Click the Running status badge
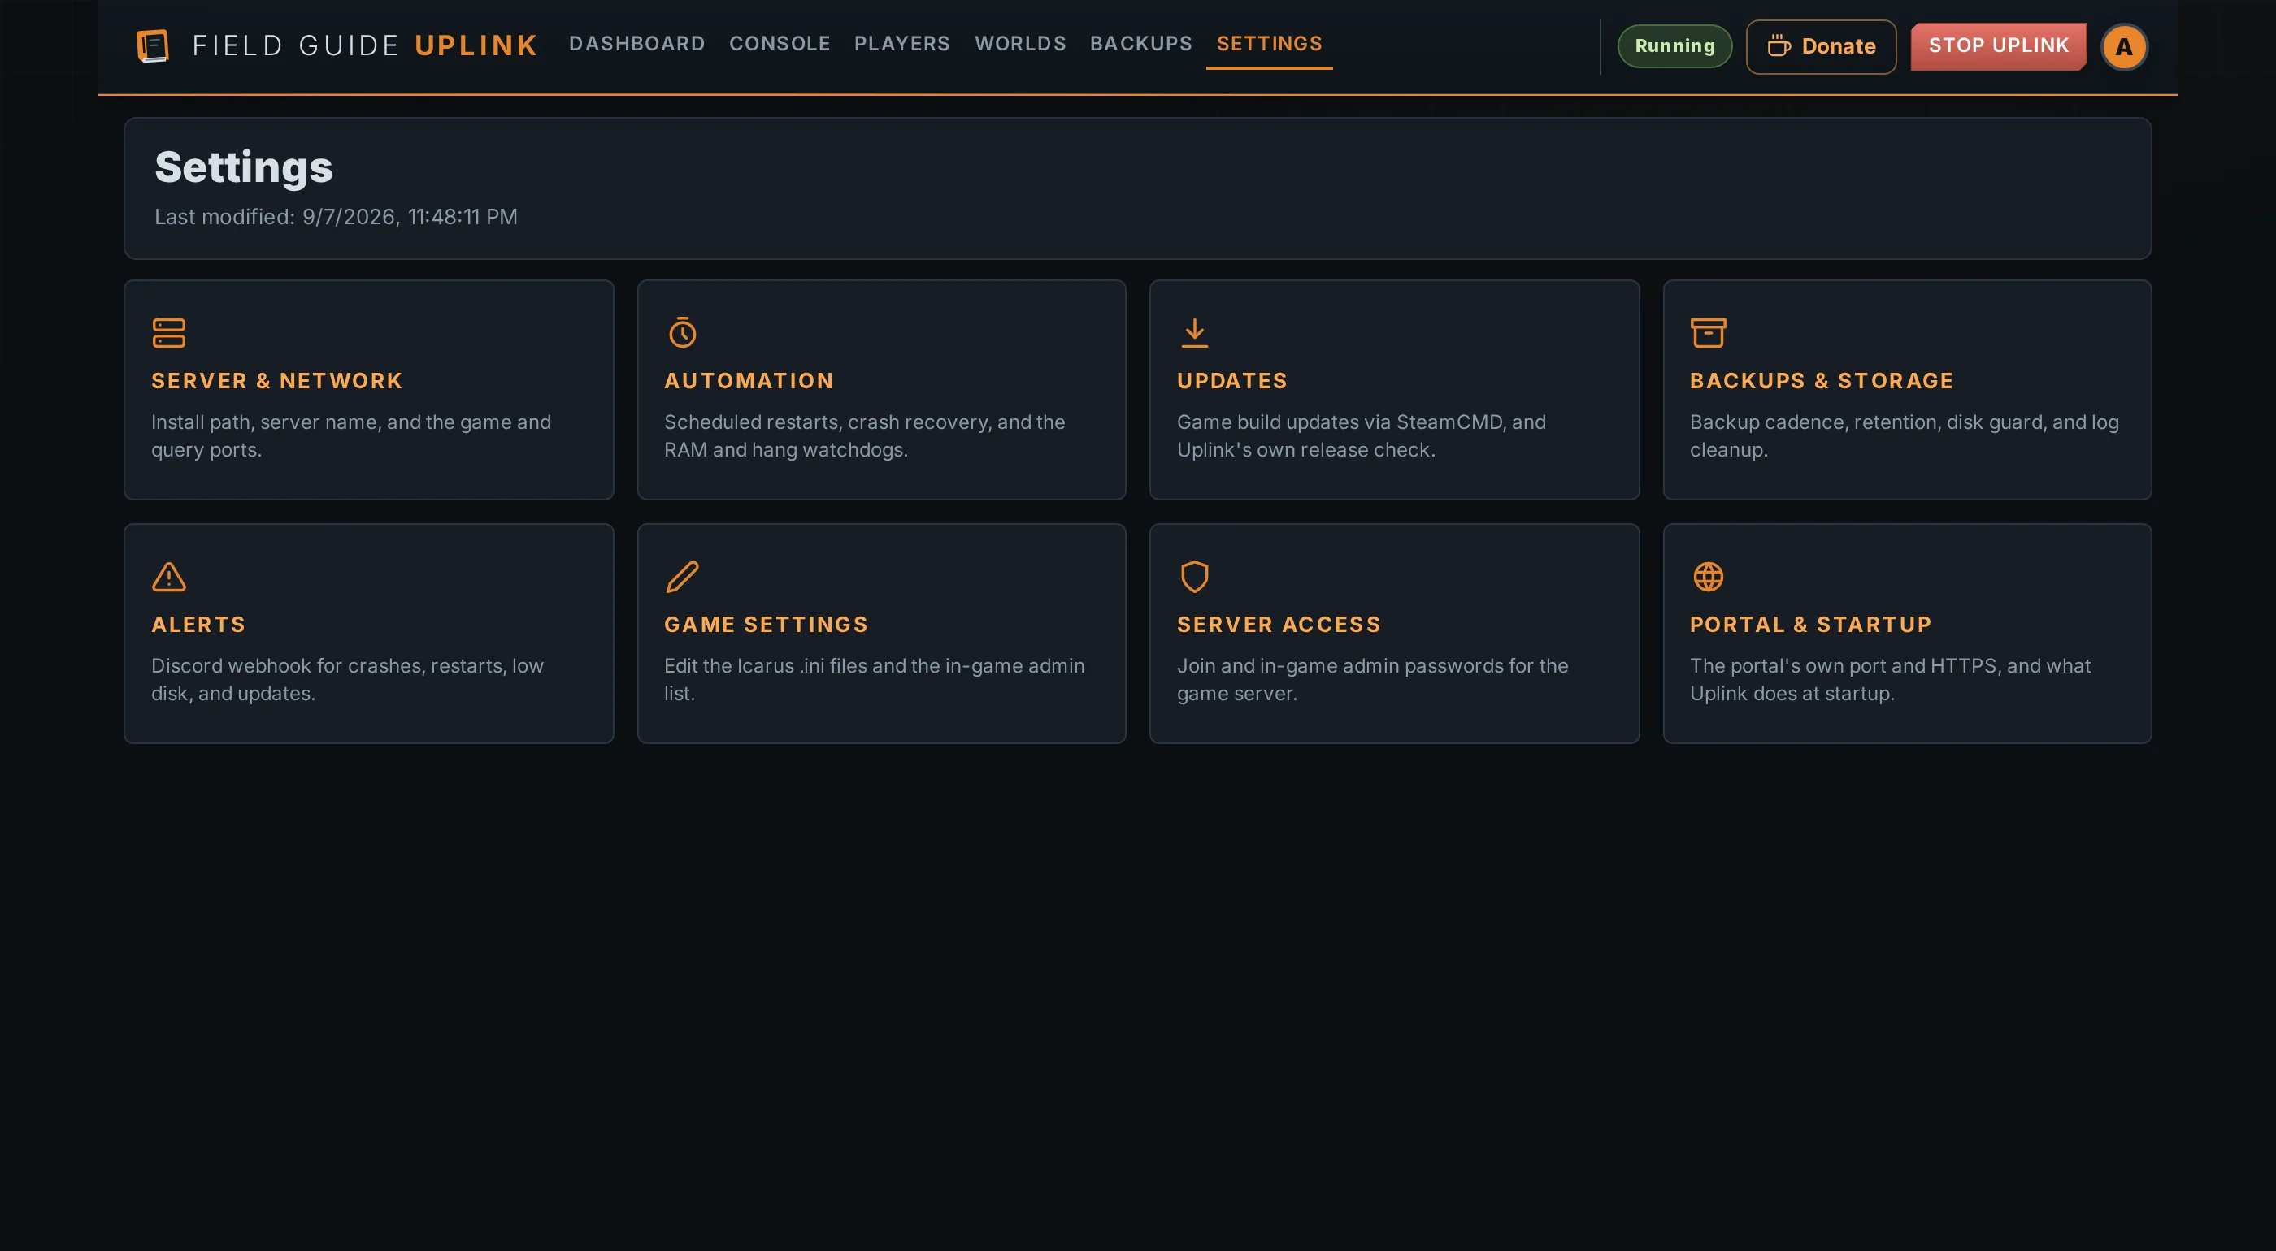 point(1674,46)
